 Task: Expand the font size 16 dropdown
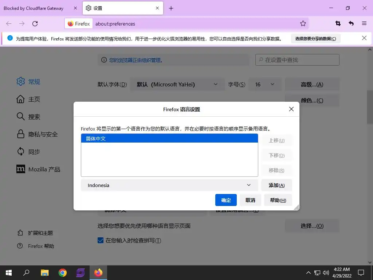coord(265,85)
